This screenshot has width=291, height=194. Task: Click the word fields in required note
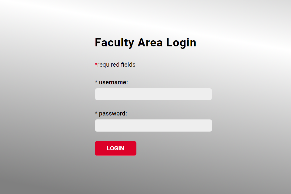(x=128, y=65)
